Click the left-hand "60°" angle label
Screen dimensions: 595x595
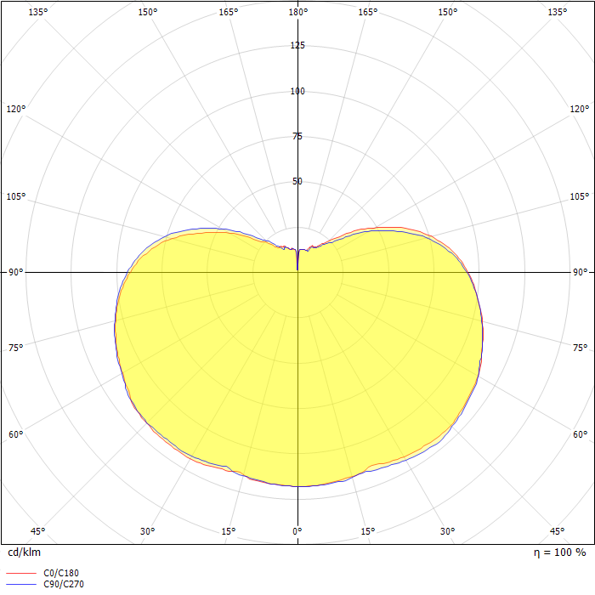(x=16, y=434)
